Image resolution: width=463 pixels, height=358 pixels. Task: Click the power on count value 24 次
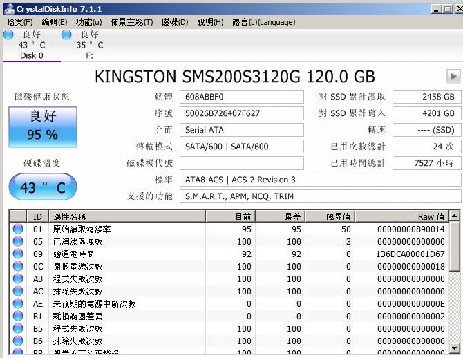click(426, 147)
